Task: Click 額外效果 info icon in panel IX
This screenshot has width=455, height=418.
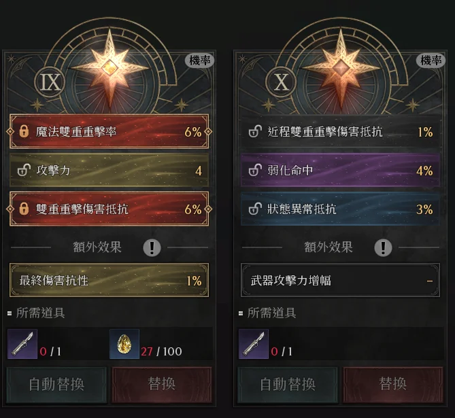Action: [152, 247]
